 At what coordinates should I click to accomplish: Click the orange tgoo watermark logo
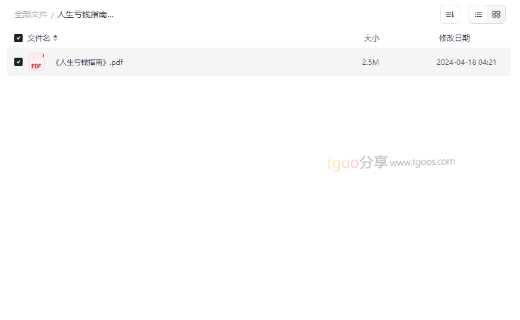[343, 163]
